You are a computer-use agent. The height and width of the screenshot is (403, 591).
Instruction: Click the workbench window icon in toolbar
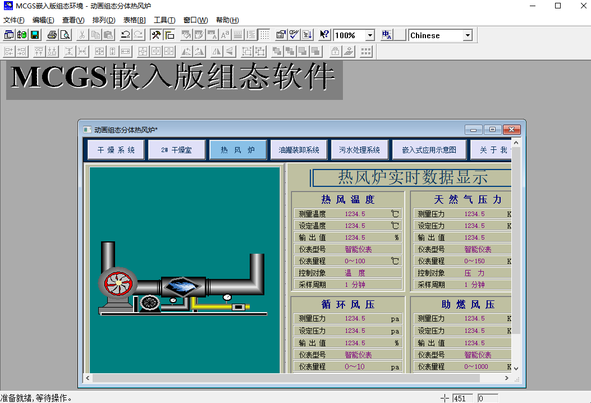(9, 35)
